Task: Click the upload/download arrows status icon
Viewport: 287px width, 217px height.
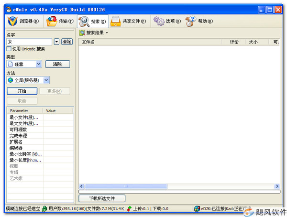Action: tap(129, 208)
